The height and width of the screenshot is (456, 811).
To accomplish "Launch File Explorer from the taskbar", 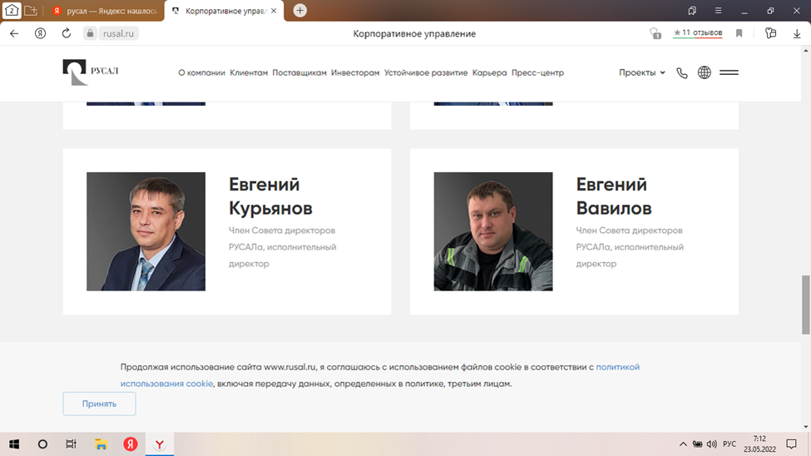I will click(x=101, y=444).
